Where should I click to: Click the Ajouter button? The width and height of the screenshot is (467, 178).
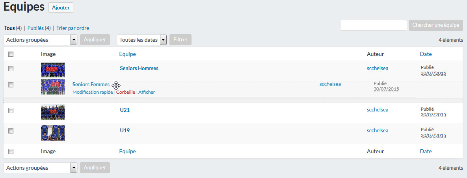(61, 8)
